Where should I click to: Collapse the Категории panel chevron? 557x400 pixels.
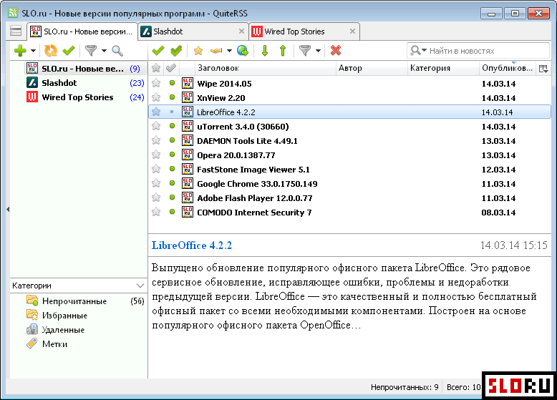coord(140,286)
